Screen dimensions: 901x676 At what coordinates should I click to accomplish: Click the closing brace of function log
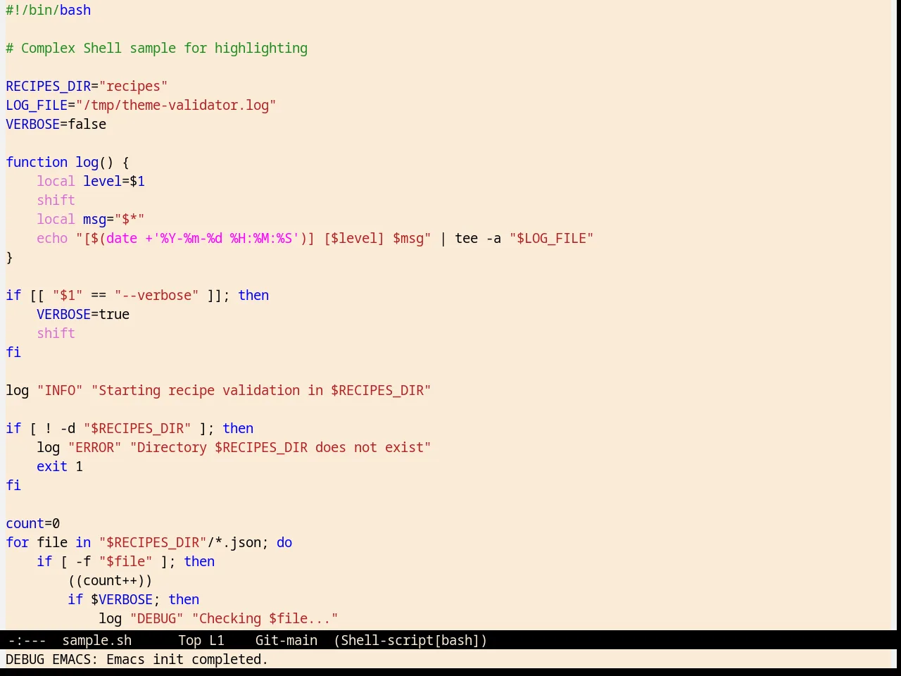click(x=9, y=258)
